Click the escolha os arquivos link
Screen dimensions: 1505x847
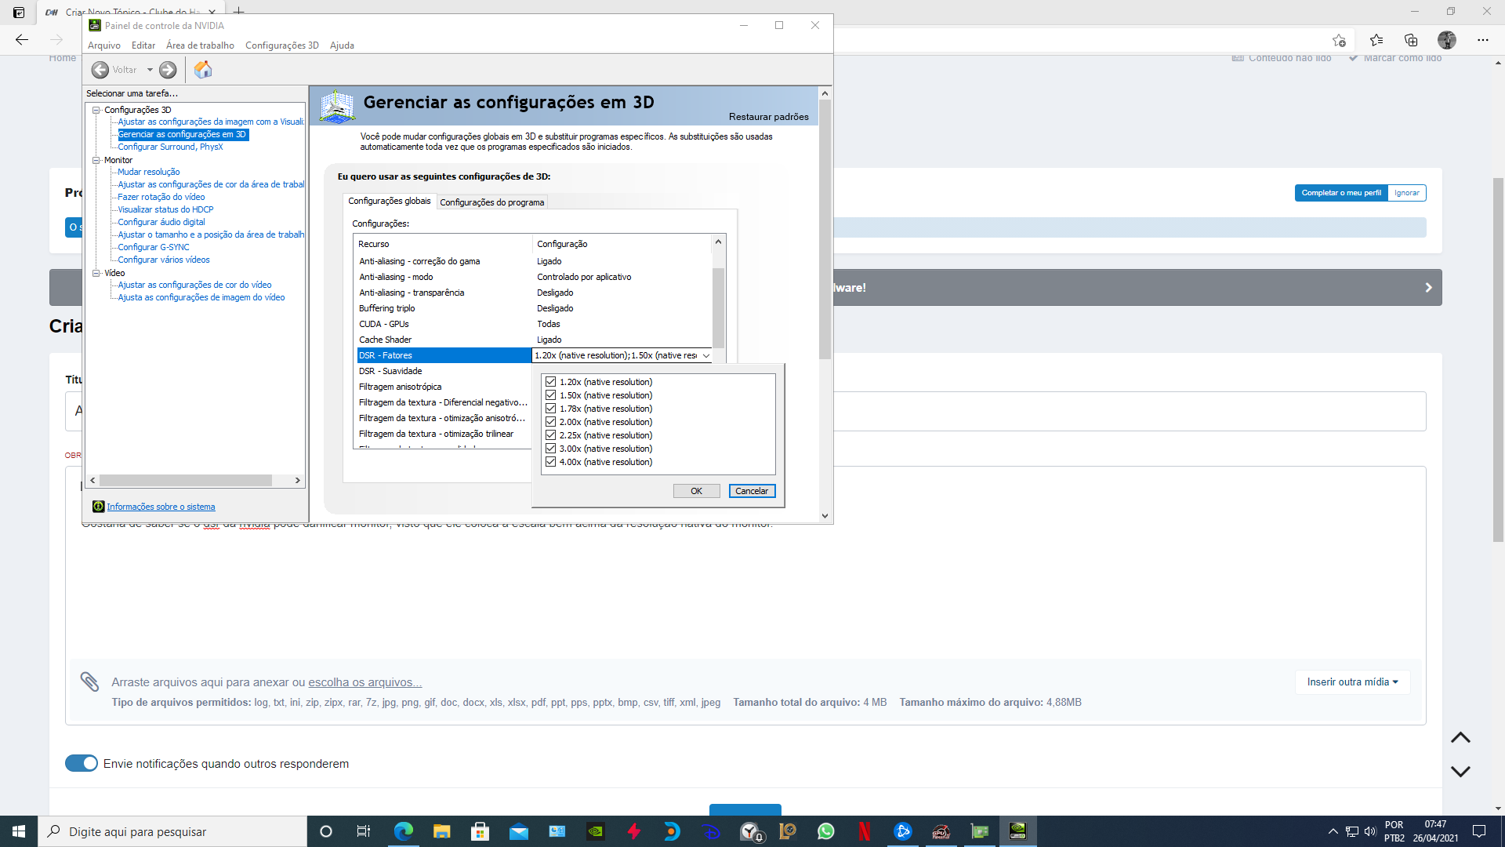tap(364, 682)
